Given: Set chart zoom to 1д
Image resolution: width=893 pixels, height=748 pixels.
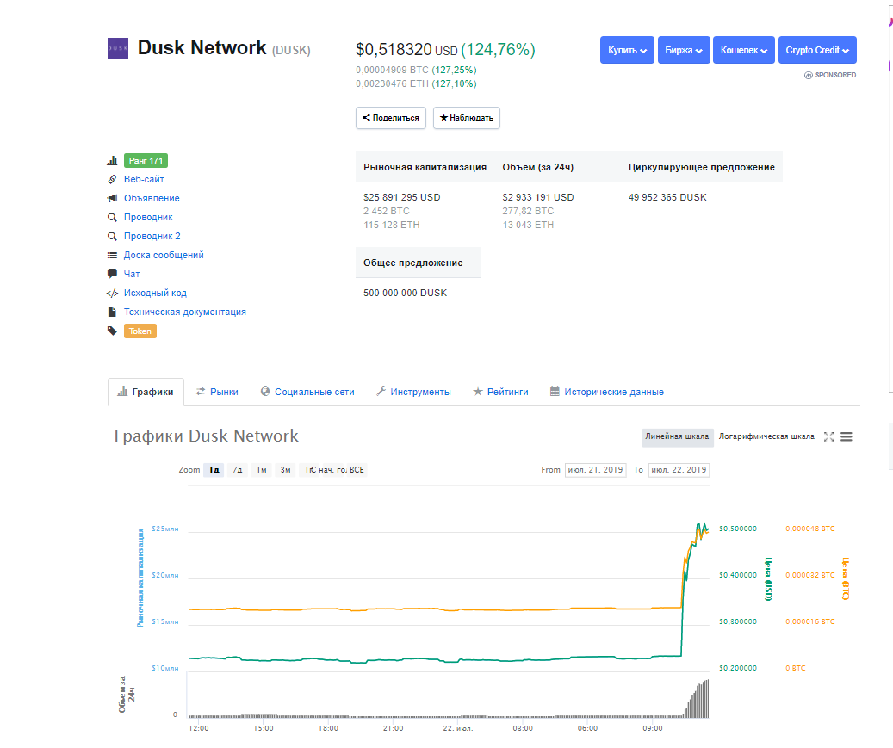Looking at the screenshot, I should pos(214,470).
